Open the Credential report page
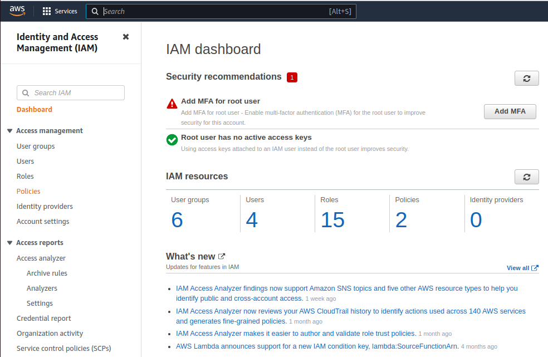The image size is (548, 357). [43, 318]
